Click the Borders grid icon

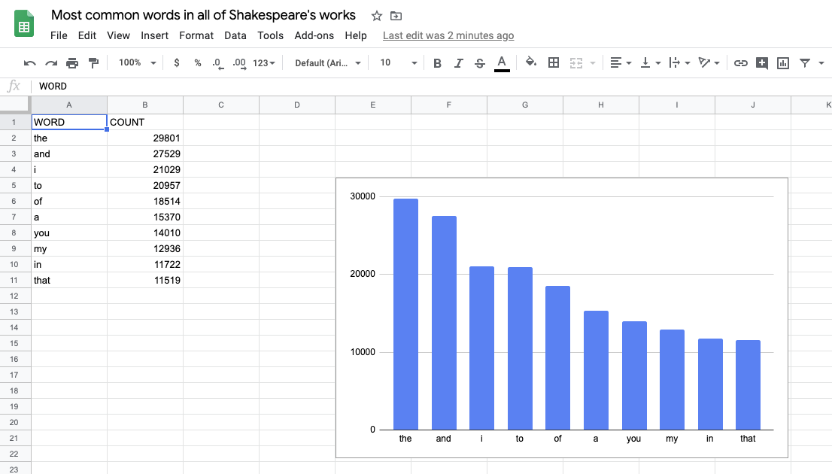click(x=554, y=62)
